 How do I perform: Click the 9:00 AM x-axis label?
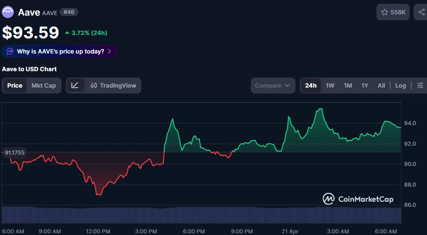click(50, 232)
